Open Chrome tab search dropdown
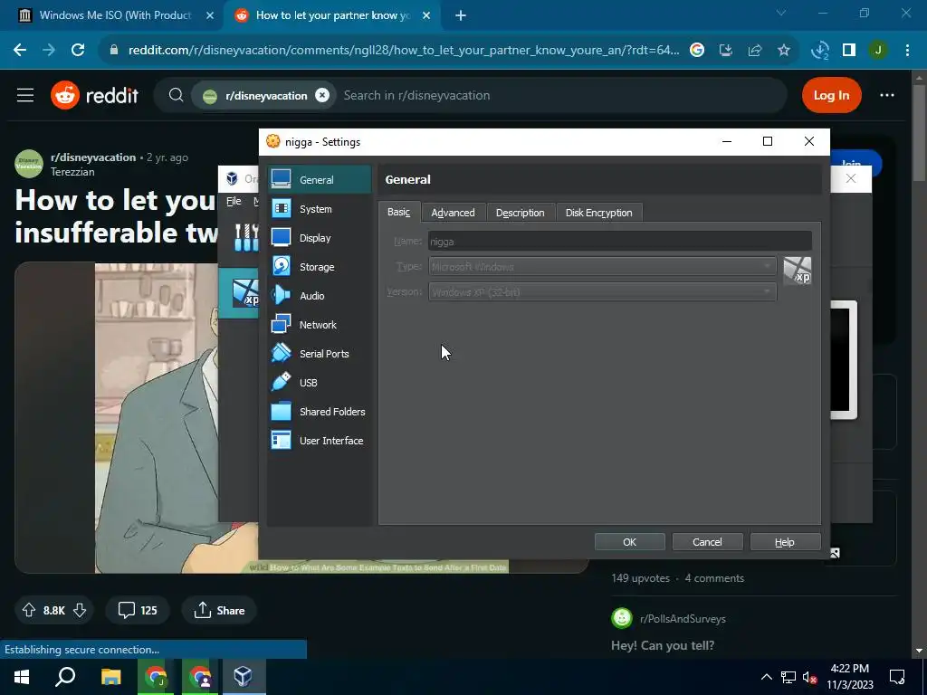The image size is (927, 695). click(x=781, y=13)
